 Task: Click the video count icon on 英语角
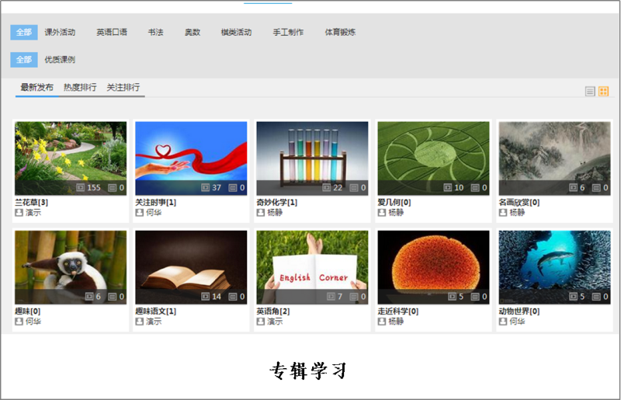click(331, 297)
